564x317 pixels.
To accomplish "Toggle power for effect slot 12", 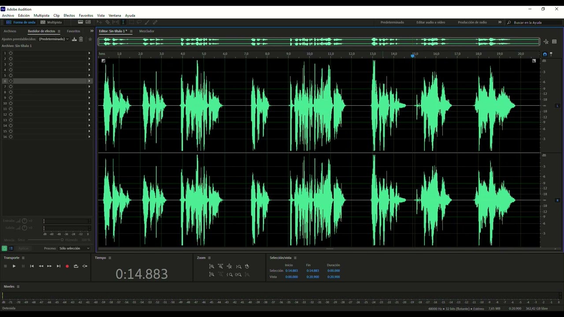I will click(11, 114).
